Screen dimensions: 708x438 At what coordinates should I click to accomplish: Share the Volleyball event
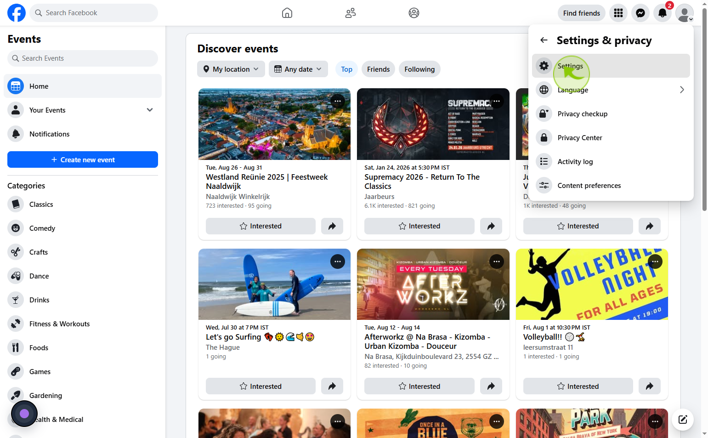click(650, 386)
